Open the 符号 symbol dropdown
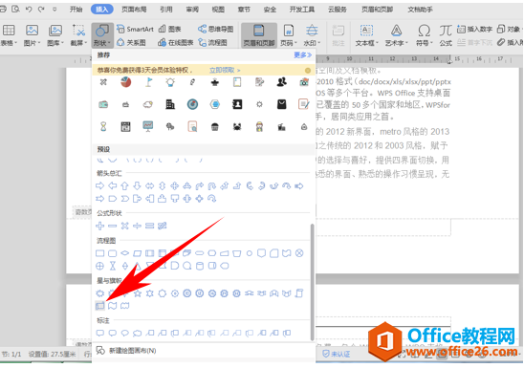The height and width of the screenshot is (368, 524). coord(425,35)
